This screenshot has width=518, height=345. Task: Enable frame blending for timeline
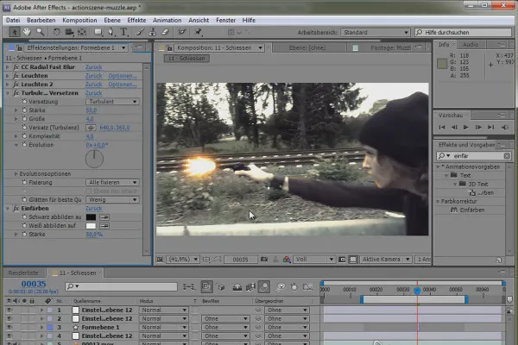pos(250,287)
